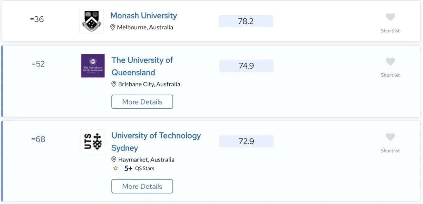Open More Details for University of Queensland
Screen dimensions: 423x204
click(x=142, y=102)
